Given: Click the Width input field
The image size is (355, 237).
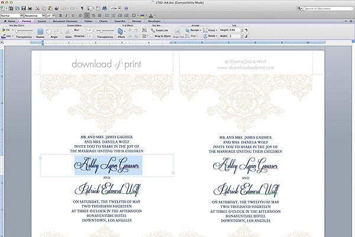Looking at the screenshot, I should (x=234, y=36).
